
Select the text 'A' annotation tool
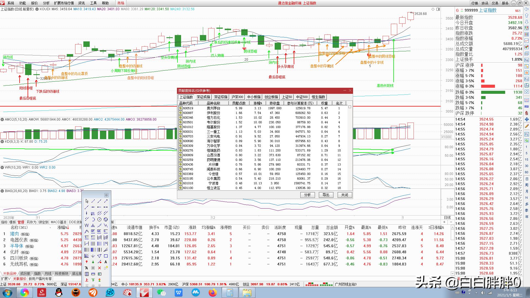(x=106, y=262)
